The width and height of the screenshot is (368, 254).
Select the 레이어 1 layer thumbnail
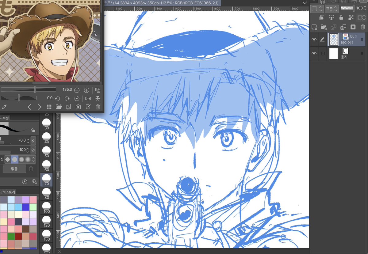(333, 39)
